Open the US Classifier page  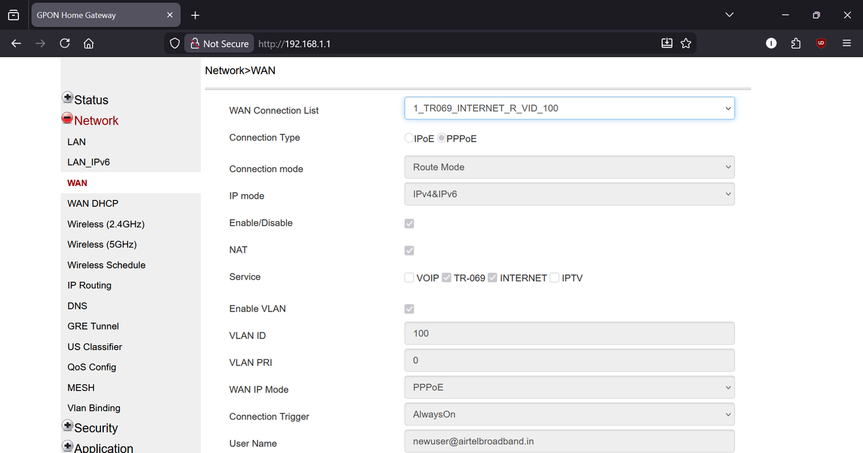point(94,346)
